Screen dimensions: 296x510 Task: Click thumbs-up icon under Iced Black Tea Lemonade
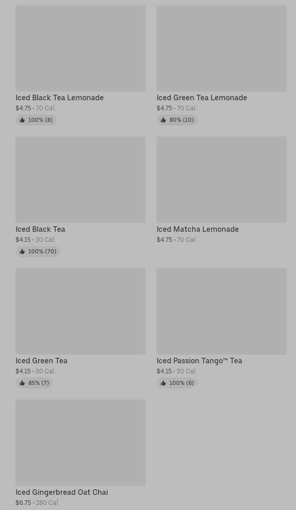(22, 120)
